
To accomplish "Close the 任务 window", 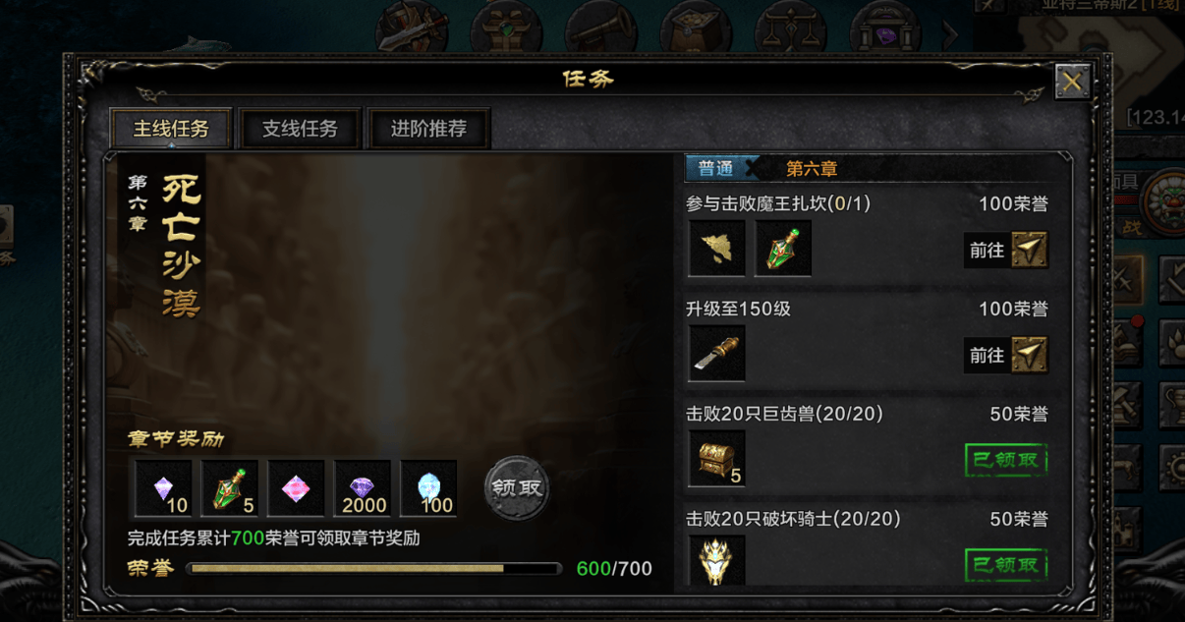I will click(1072, 82).
